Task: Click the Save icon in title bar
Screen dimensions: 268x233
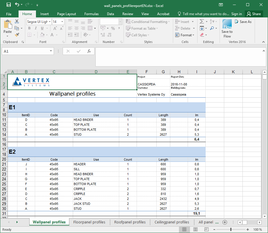Action: point(8,5)
